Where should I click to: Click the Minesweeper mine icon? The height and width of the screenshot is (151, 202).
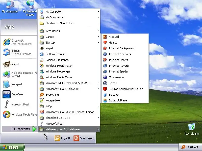[x=105, y=77]
